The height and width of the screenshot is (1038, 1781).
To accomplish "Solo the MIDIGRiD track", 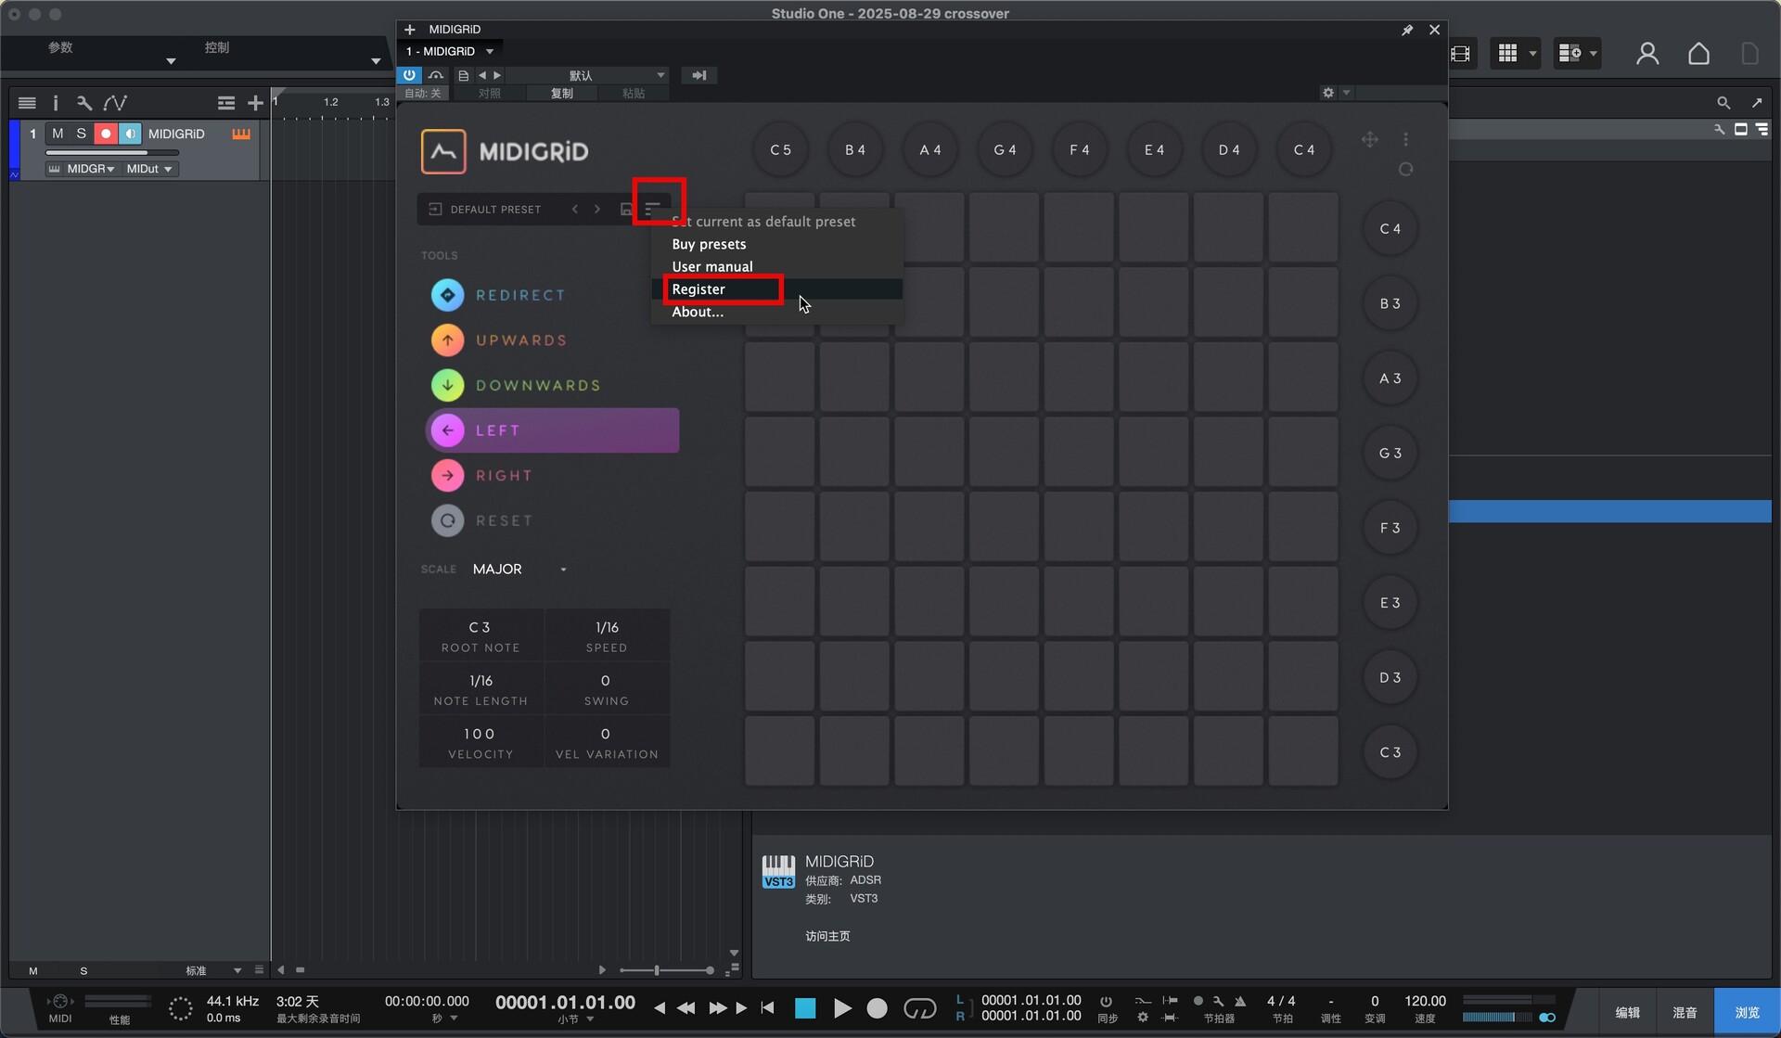I will click(81, 134).
